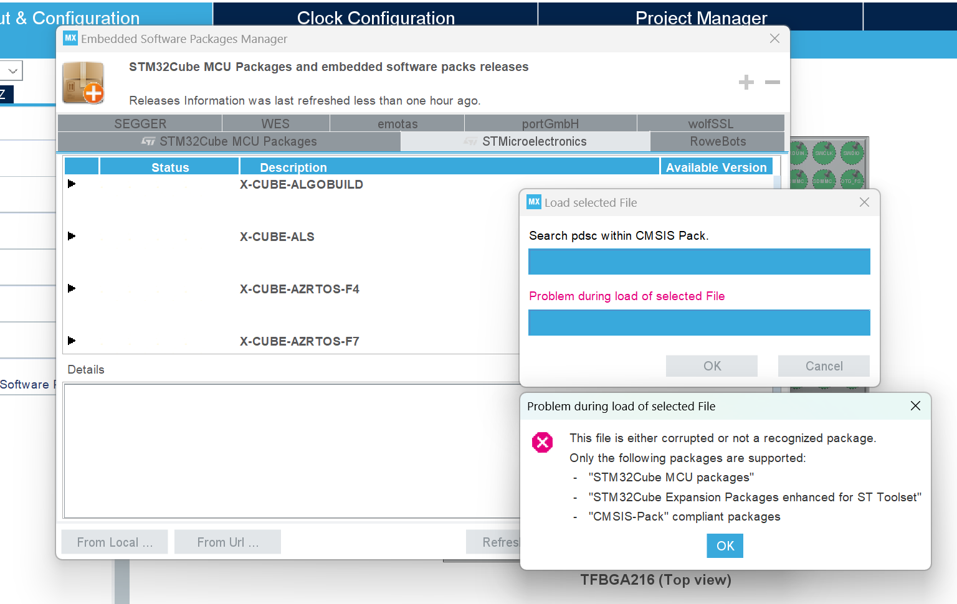957x604 pixels.
Task: Switch to the RoweBots tab
Action: 717,141
